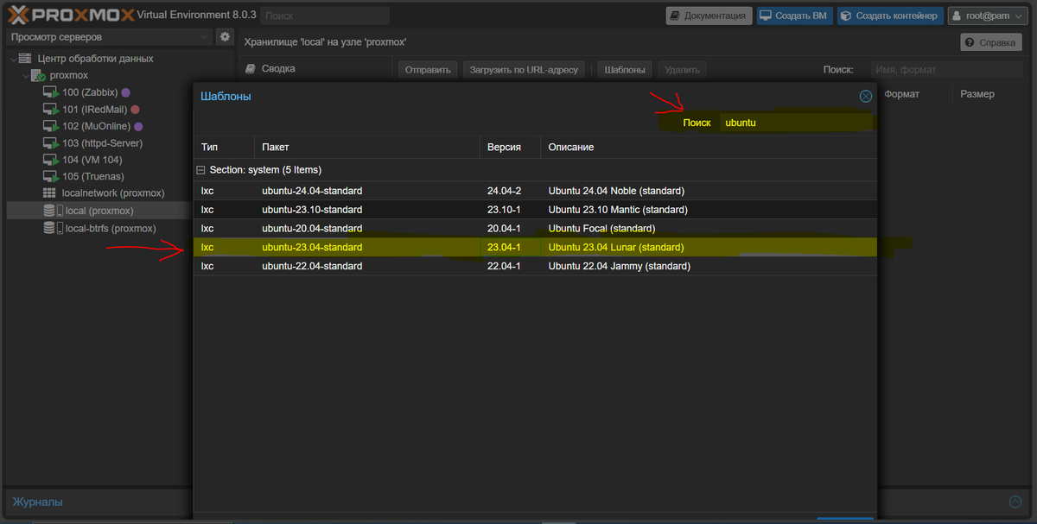This screenshot has width=1037, height=524.
Task: Open the server view settings gear
Action: point(225,37)
